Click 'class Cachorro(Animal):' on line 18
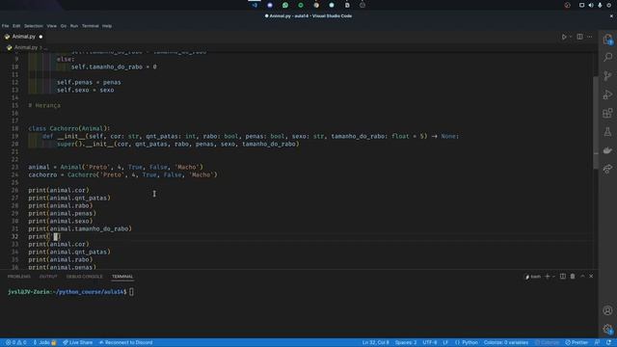The width and height of the screenshot is (617, 347). 69,128
